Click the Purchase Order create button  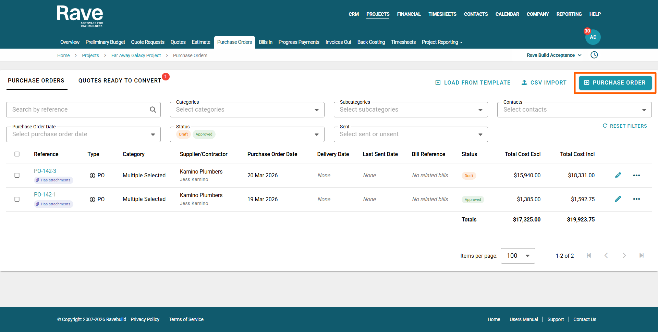click(615, 83)
